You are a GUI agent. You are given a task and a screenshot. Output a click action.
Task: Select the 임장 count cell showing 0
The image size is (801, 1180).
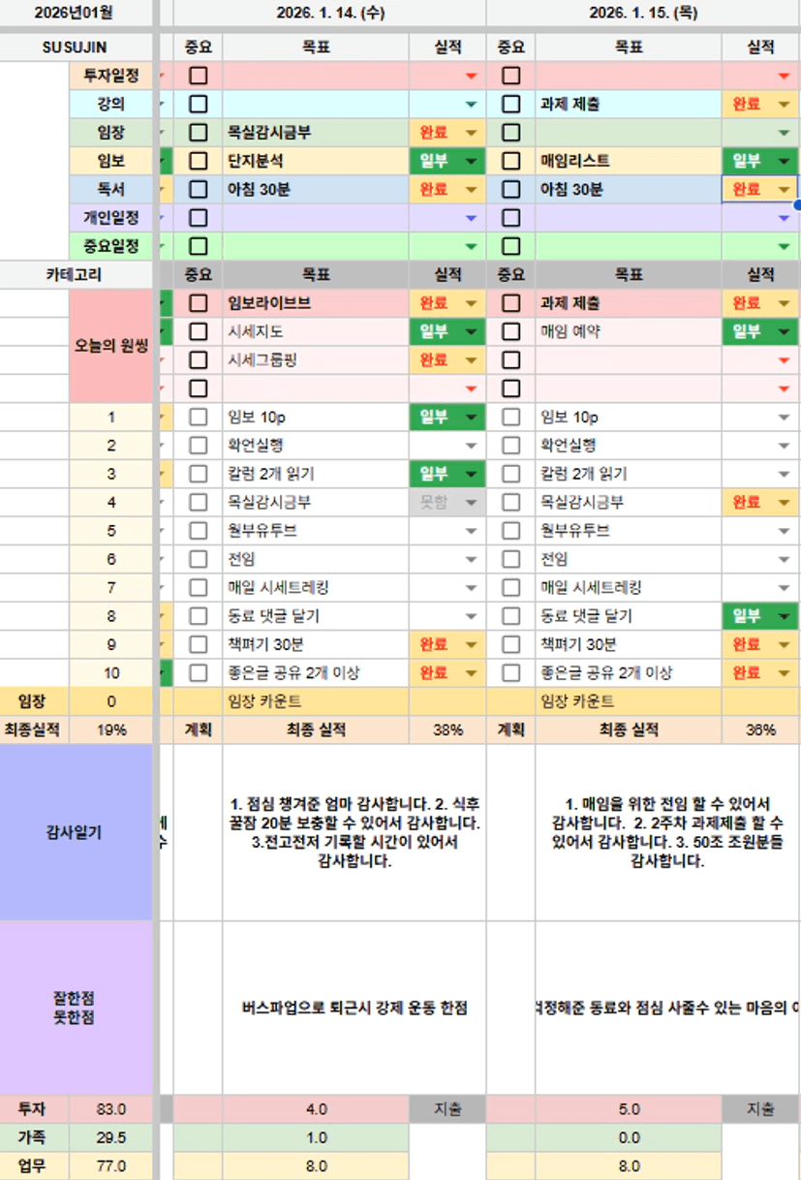[x=111, y=701]
